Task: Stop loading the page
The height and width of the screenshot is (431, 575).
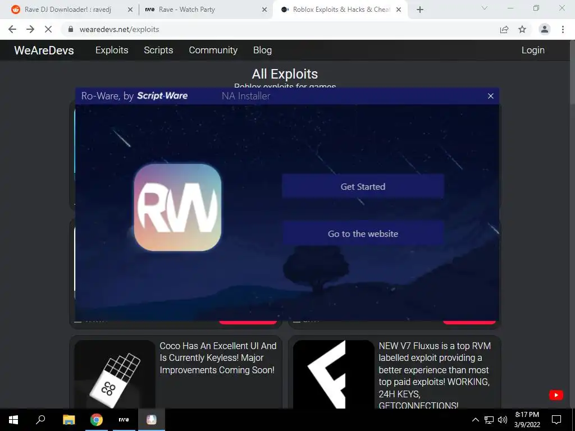Action: (48, 29)
